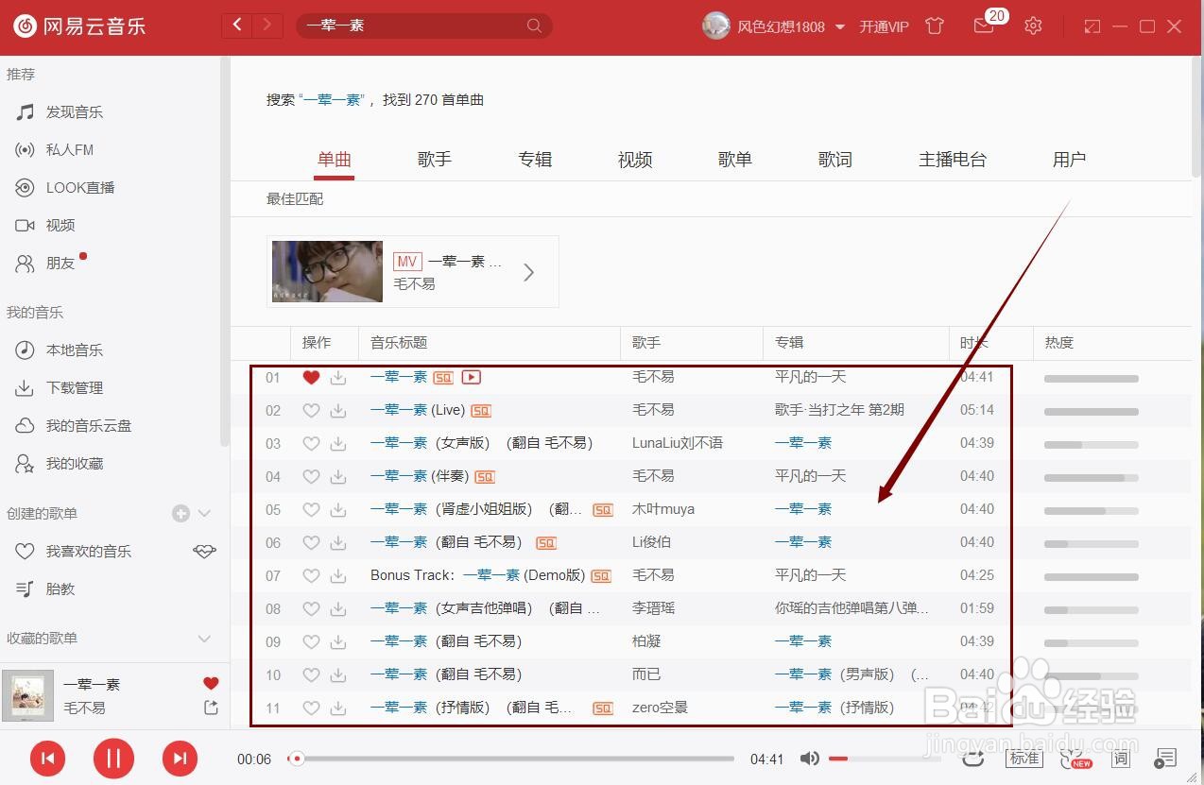Switch to mini mode icon
The height and width of the screenshot is (785, 1204).
(x=1092, y=26)
